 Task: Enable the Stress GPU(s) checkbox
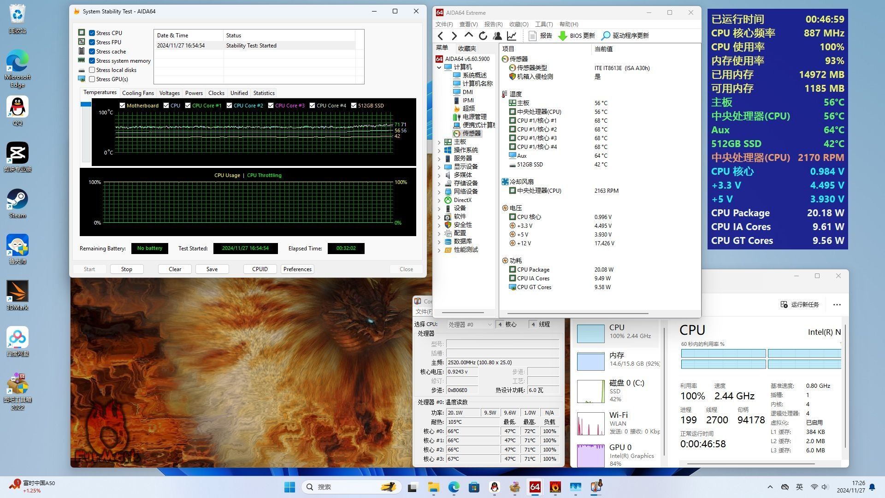(x=92, y=79)
